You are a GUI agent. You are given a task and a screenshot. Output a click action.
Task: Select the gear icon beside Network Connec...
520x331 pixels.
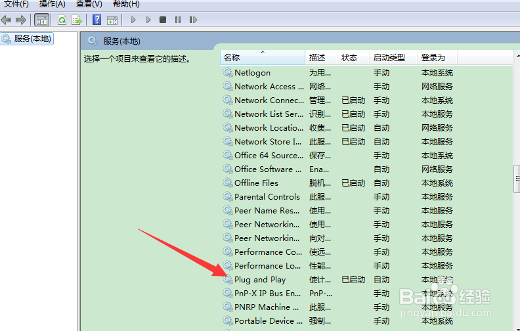coord(227,100)
